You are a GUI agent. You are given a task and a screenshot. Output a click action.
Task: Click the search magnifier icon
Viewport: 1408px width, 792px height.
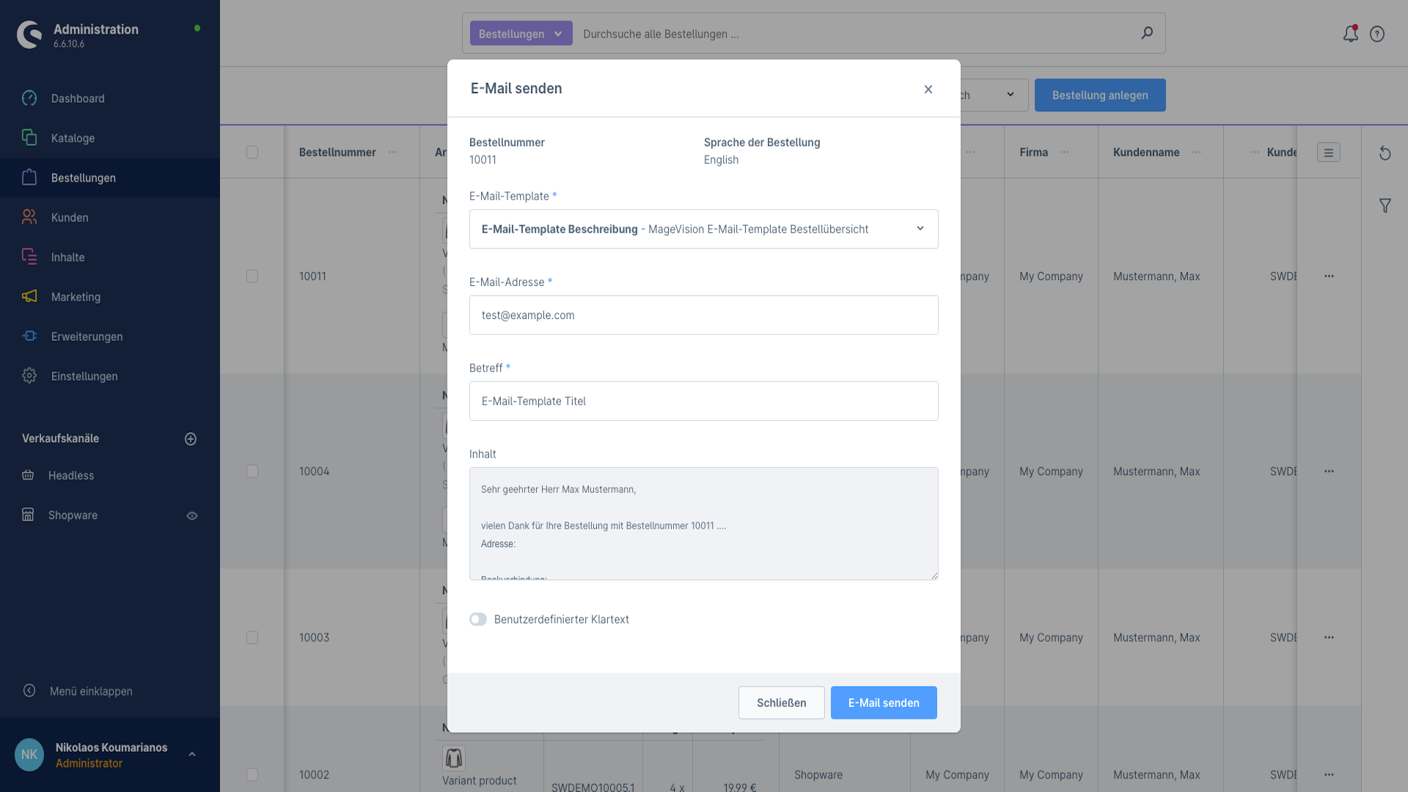pos(1147,33)
